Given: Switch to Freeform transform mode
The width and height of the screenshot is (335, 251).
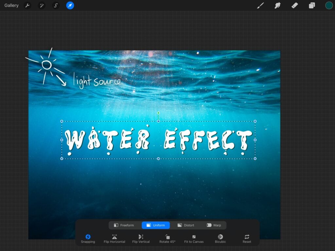Looking at the screenshot, I should pos(124,225).
